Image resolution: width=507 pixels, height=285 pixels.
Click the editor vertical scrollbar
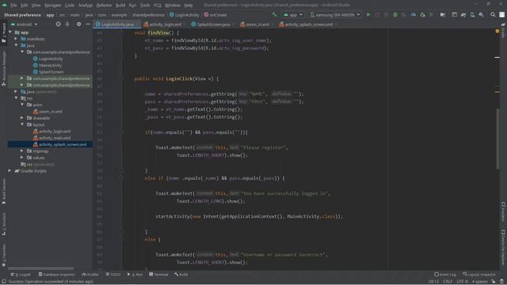coord(497,139)
